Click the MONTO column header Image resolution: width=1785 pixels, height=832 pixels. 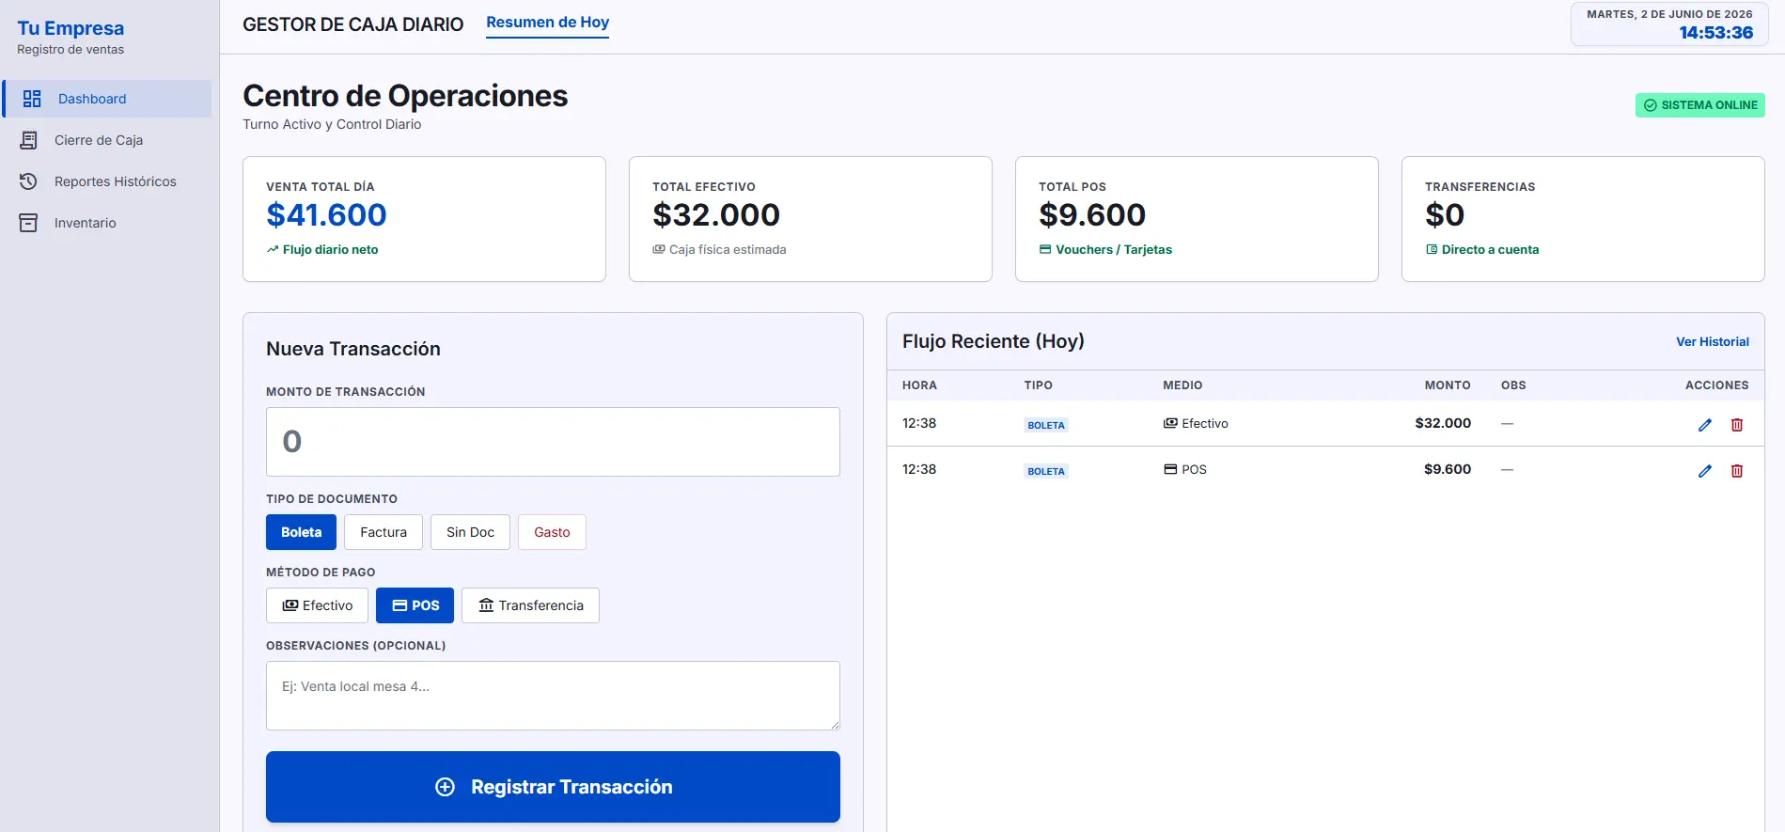pos(1448,385)
